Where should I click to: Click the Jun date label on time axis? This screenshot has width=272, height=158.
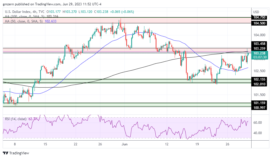coord(125,144)
